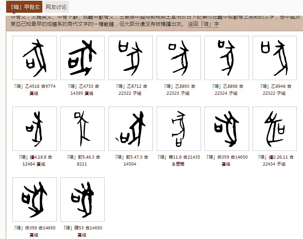303x239 pixels.
Task: Select the caption text 陳53 合14650 賓組
Action: (83, 231)
